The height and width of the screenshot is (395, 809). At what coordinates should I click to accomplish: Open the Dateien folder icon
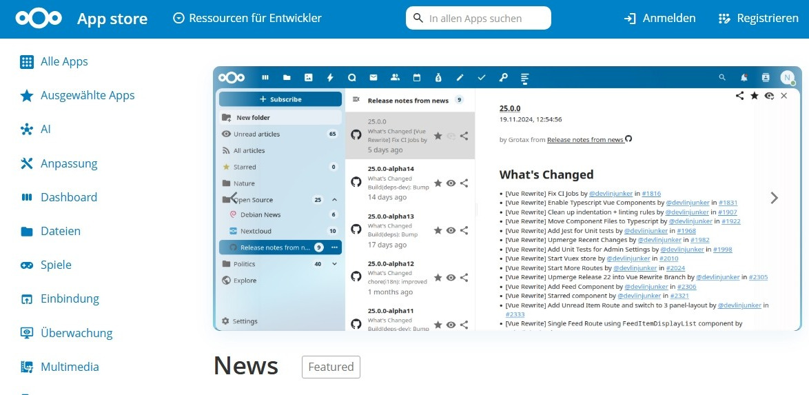pyautogui.click(x=27, y=232)
